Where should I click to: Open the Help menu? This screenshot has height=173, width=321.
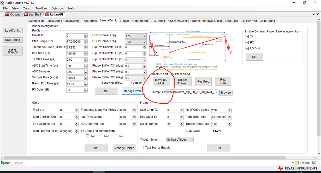pos(71,8)
